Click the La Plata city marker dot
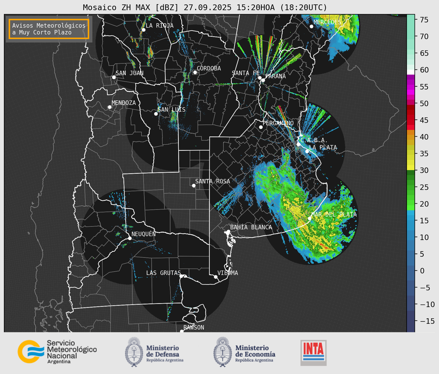Viewport: 439px width, 374px height. coord(307,151)
